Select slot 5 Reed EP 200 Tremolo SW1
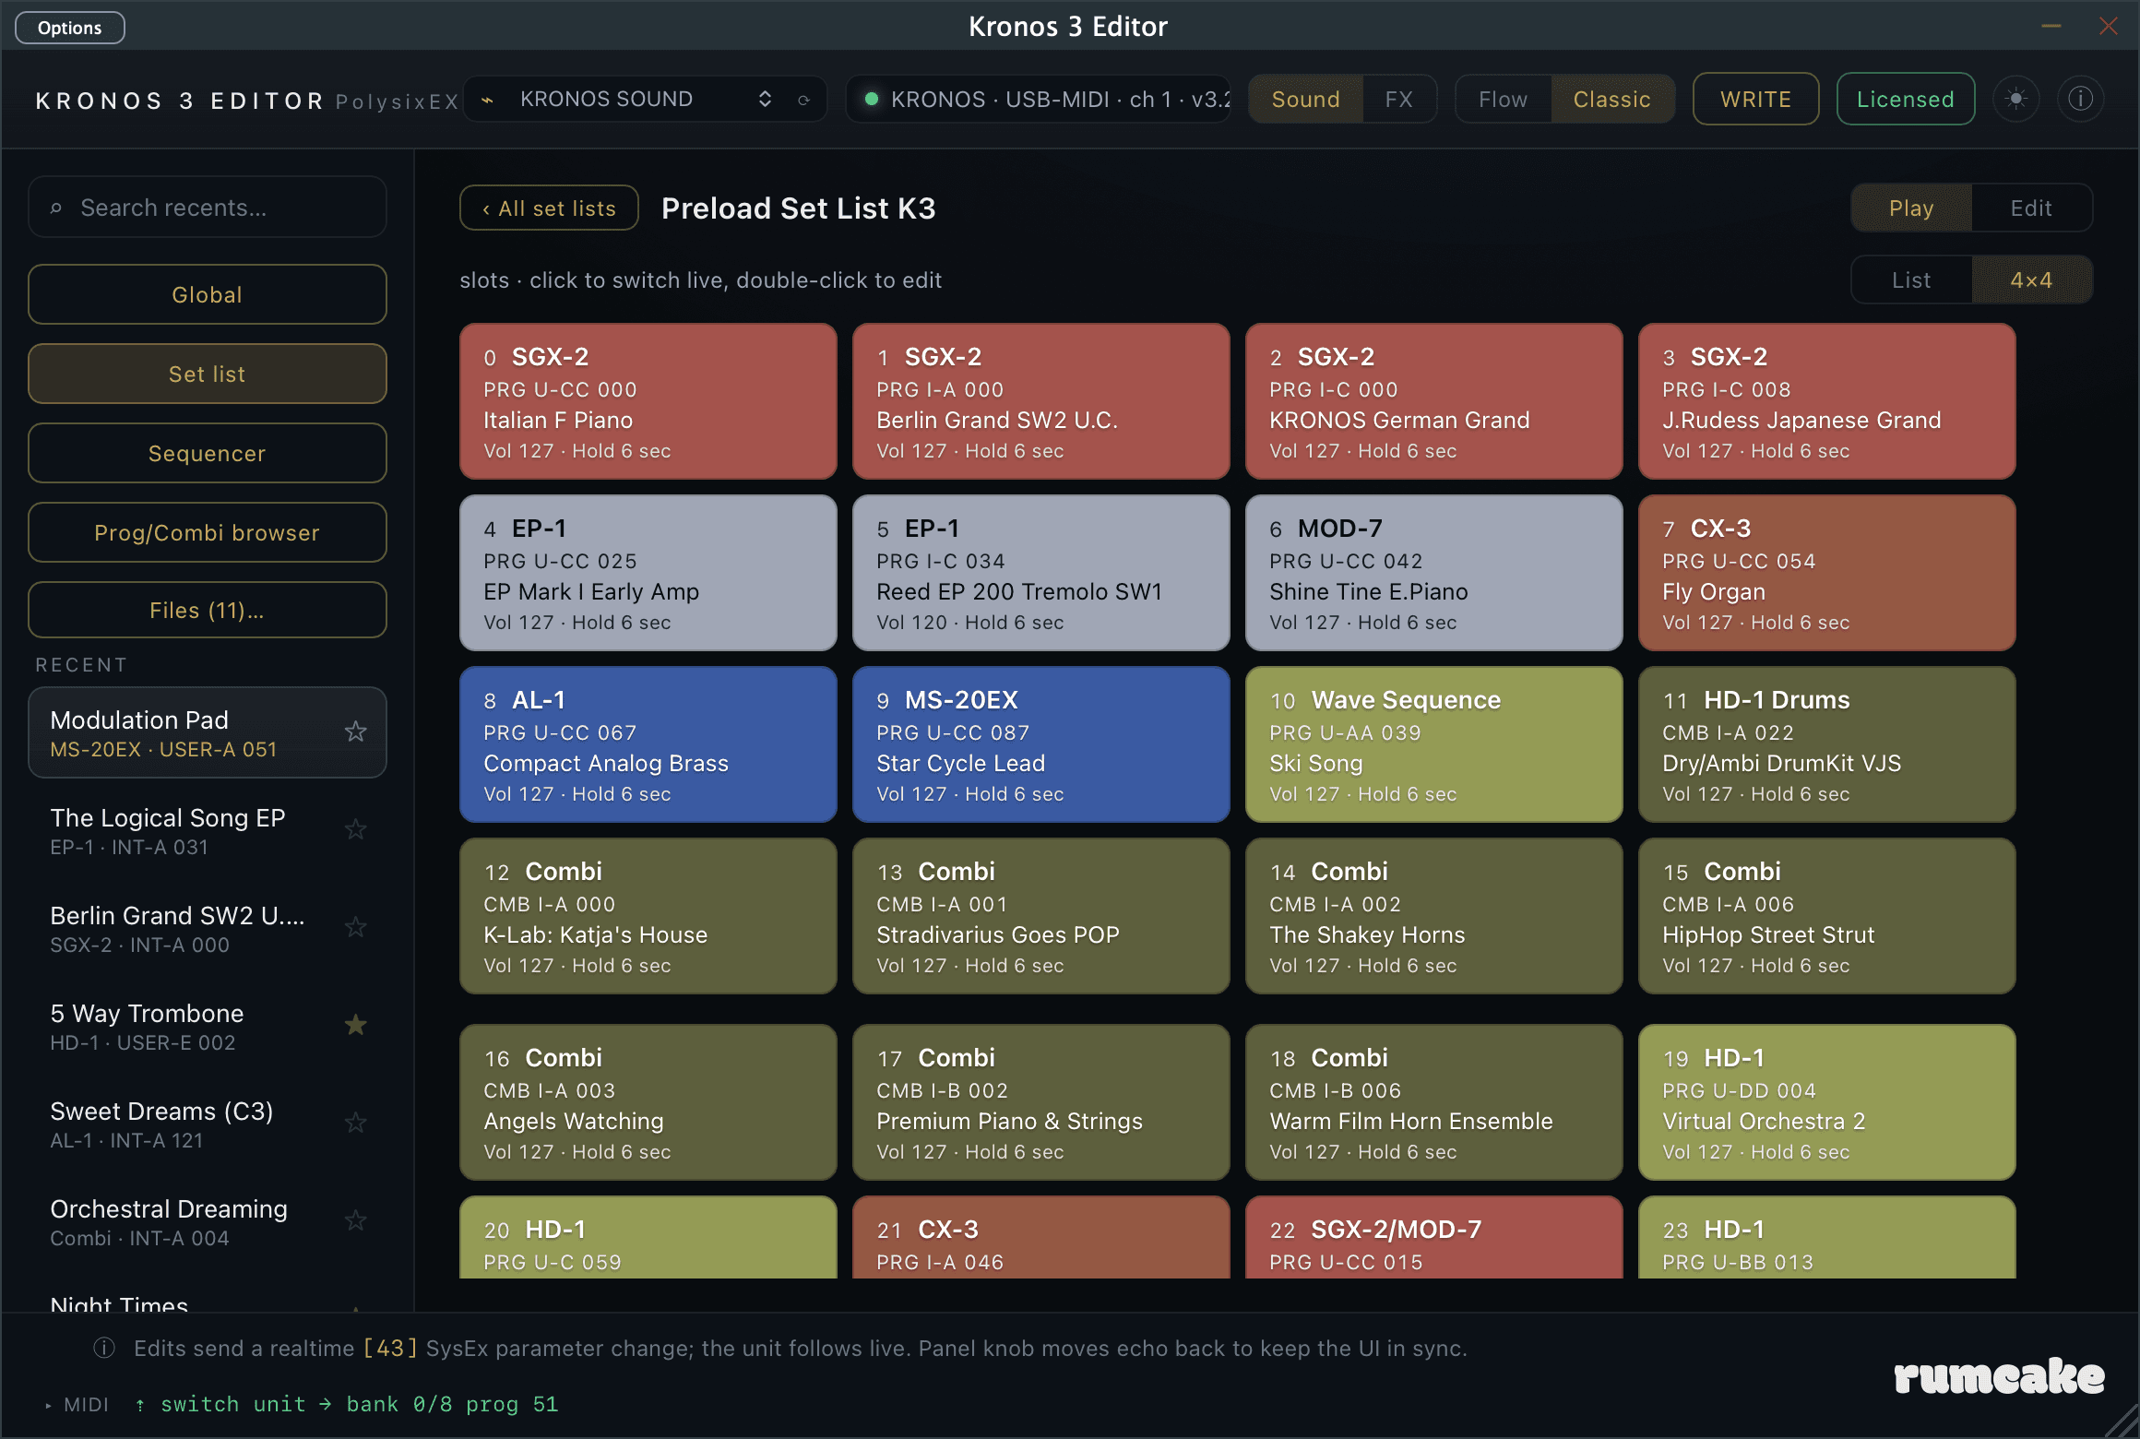This screenshot has height=1439, width=2140. pyautogui.click(x=1040, y=573)
